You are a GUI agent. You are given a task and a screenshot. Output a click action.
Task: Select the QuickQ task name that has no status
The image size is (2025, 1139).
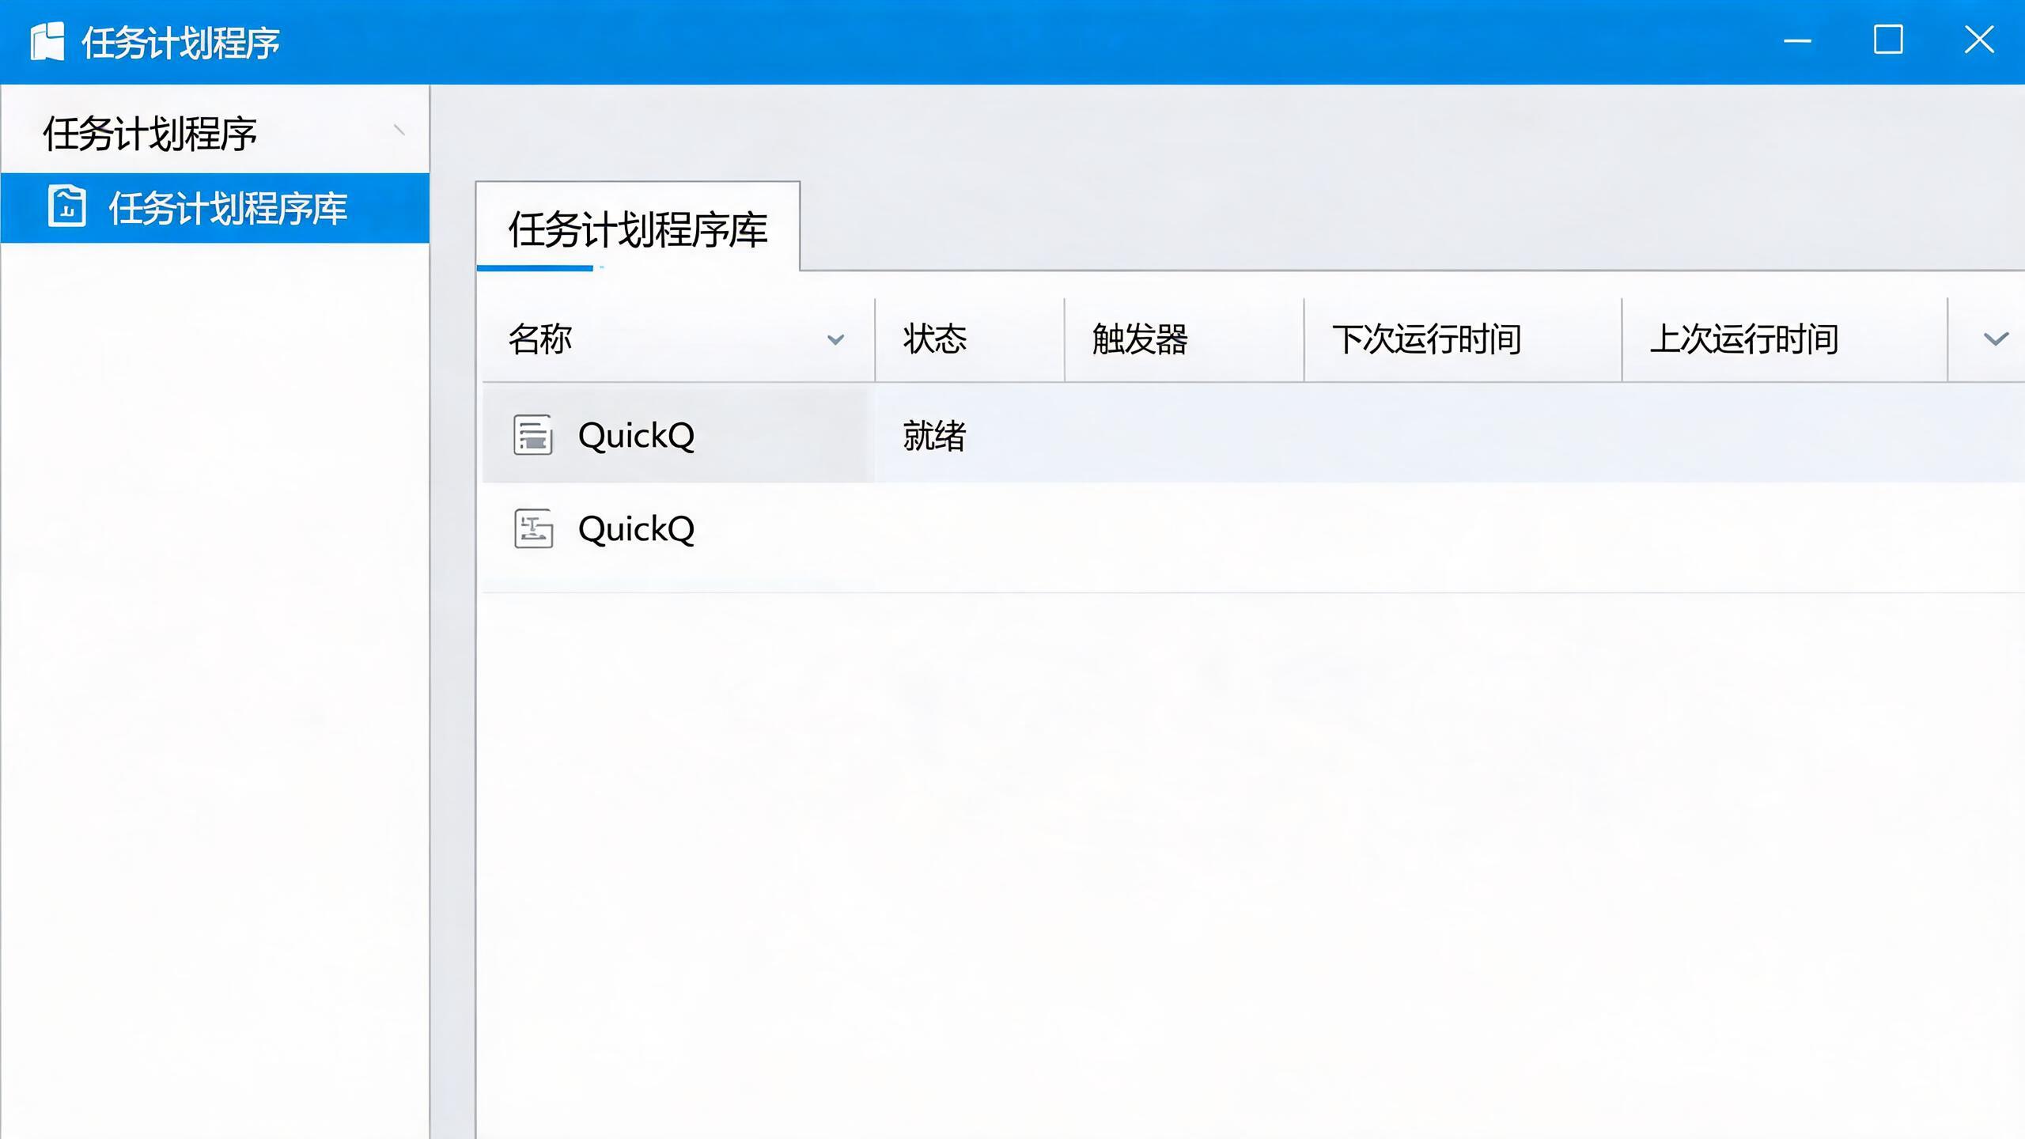point(636,528)
